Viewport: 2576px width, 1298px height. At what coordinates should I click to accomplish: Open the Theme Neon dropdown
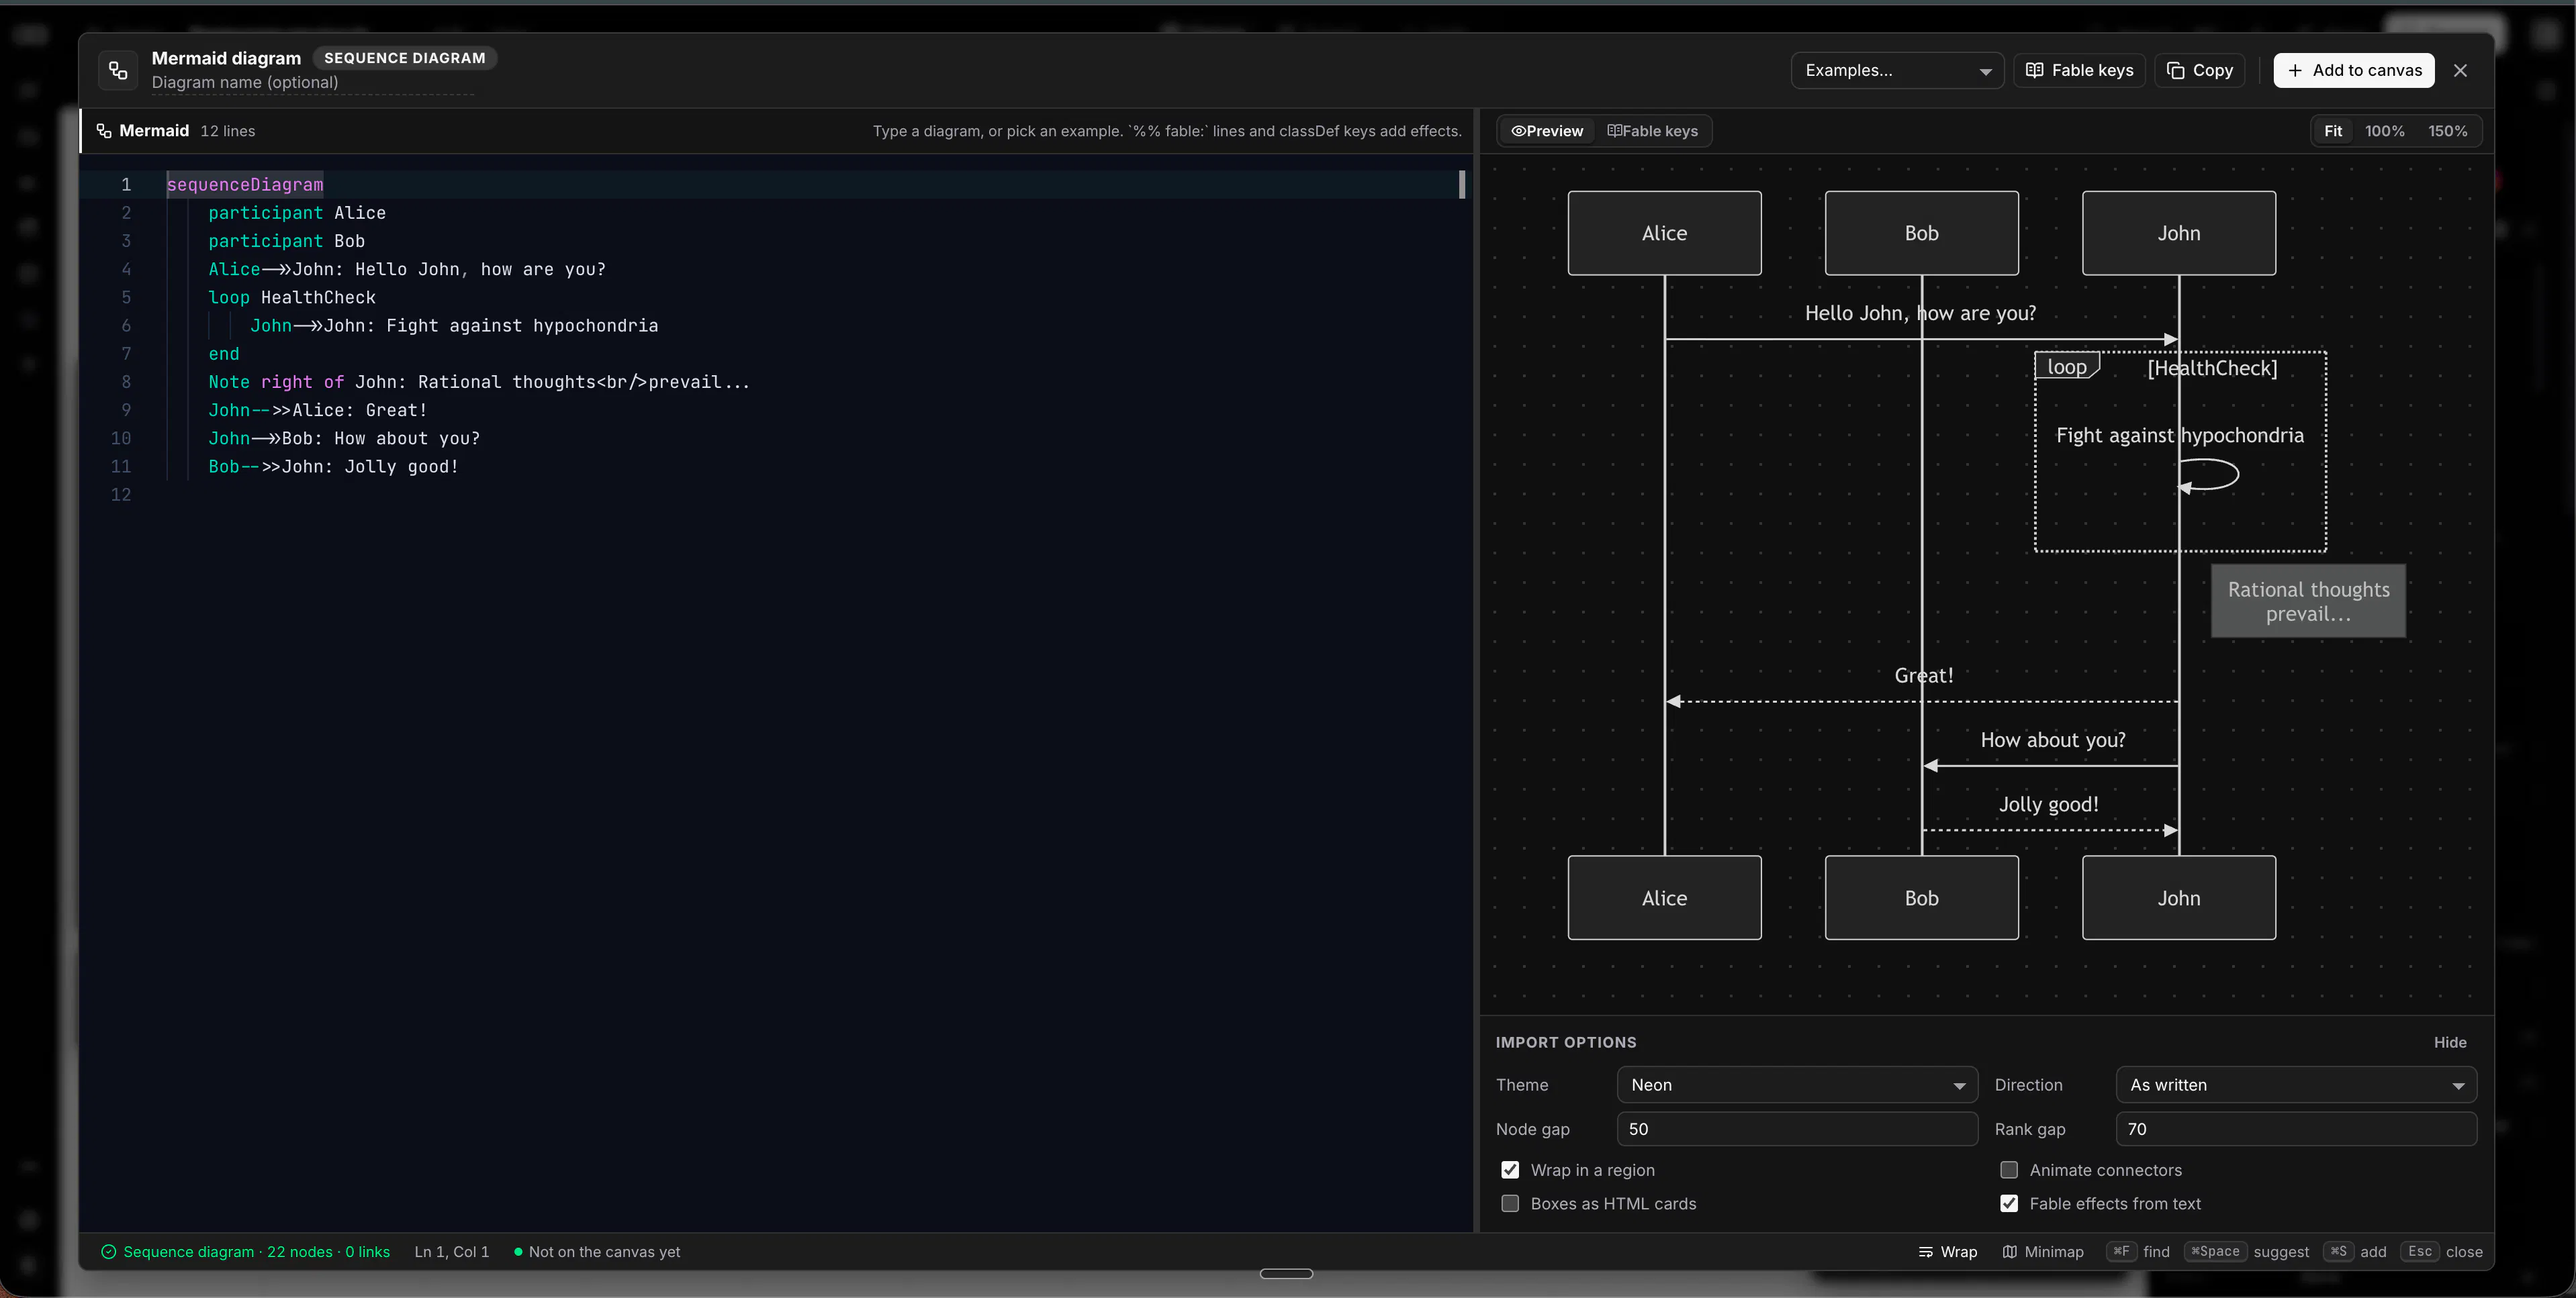point(1797,1085)
